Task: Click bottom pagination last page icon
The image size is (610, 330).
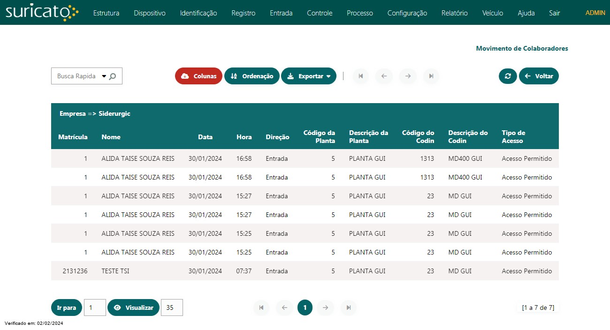Action: [x=349, y=307]
